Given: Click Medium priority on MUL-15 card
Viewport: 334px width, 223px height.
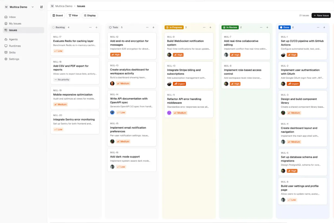Looking at the screenshot, I should coord(123,142).
